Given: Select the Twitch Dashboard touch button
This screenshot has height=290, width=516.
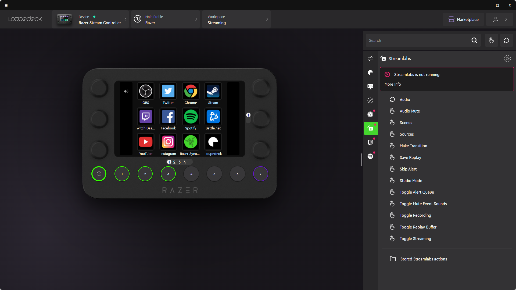Looking at the screenshot, I should pos(146,117).
